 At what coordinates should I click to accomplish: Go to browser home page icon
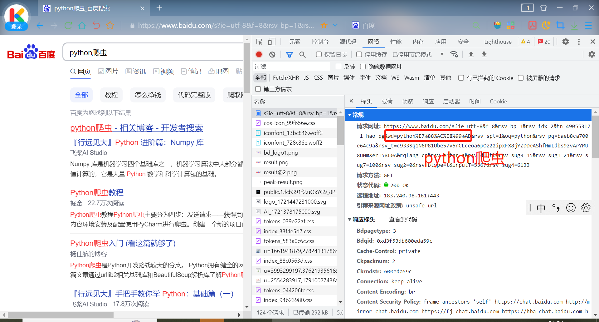coord(82,25)
